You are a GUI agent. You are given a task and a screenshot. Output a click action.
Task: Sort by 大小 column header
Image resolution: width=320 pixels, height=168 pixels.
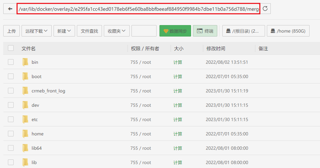click(x=178, y=48)
